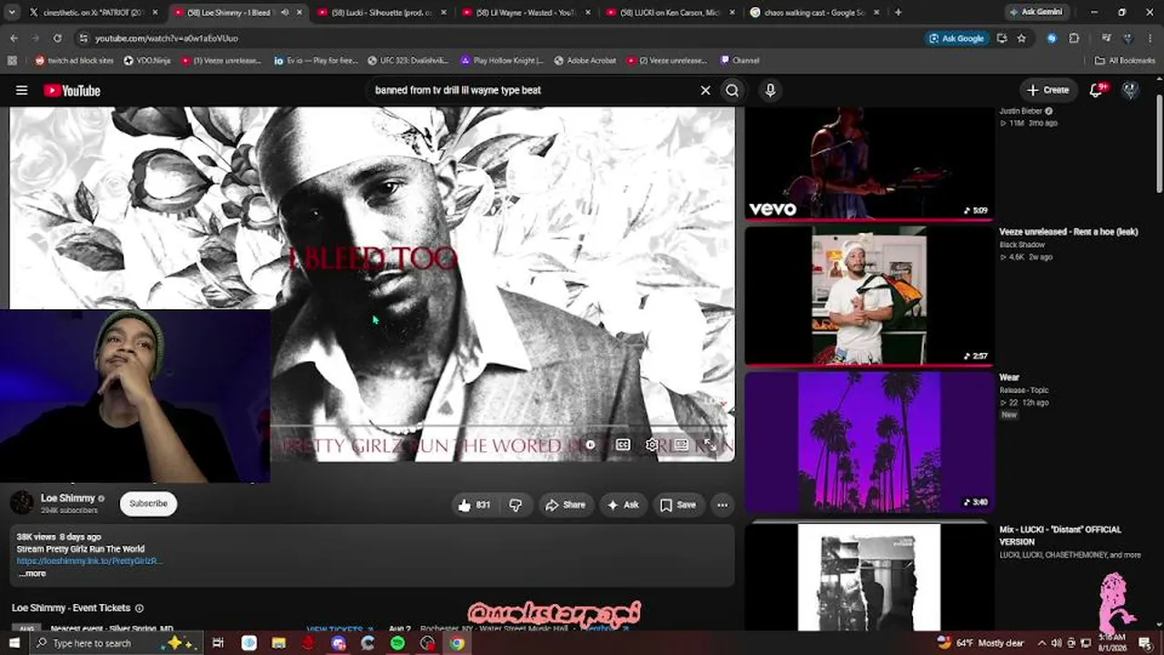The height and width of the screenshot is (655, 1164).
Task: Open more actions ellipsis under video
Action: pyautogui.click(x=722, y=505)
